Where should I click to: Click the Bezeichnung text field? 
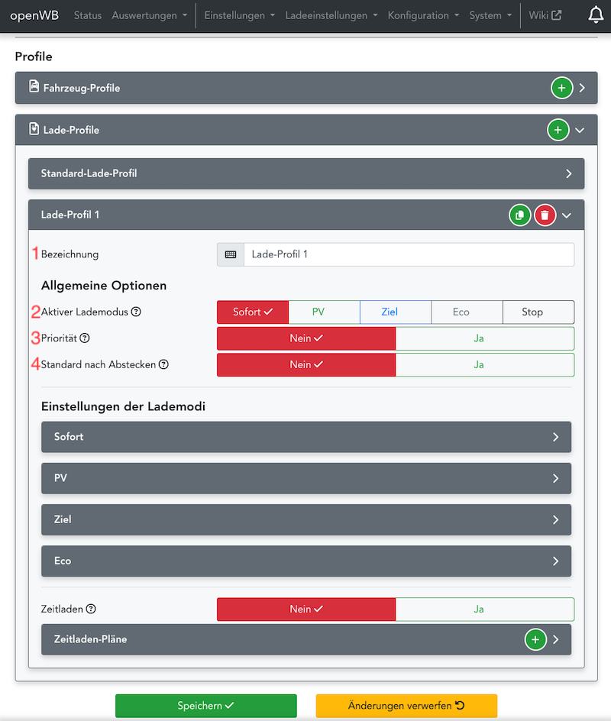click(x=408, y=254)
